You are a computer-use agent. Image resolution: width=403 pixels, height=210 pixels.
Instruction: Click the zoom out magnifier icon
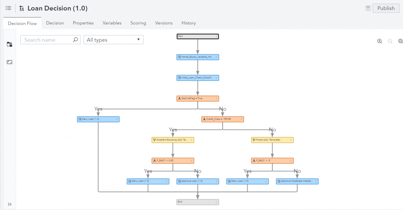pyautogui.click(x=390, y=41)
